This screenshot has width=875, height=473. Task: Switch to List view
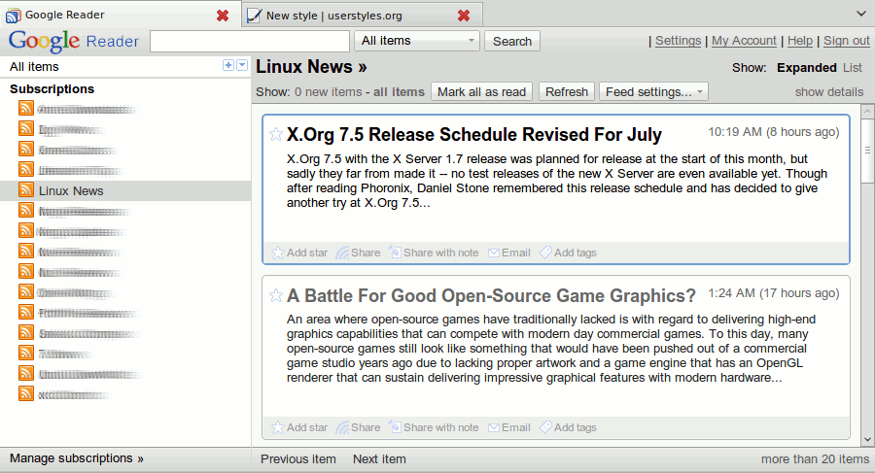pos(853,67)
